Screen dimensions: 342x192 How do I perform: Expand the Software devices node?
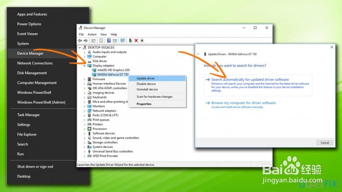pyautogui.click(x=85, y=133)
